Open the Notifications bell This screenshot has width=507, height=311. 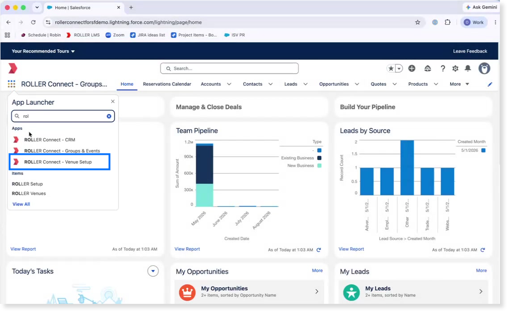click(x=468, y=68)
